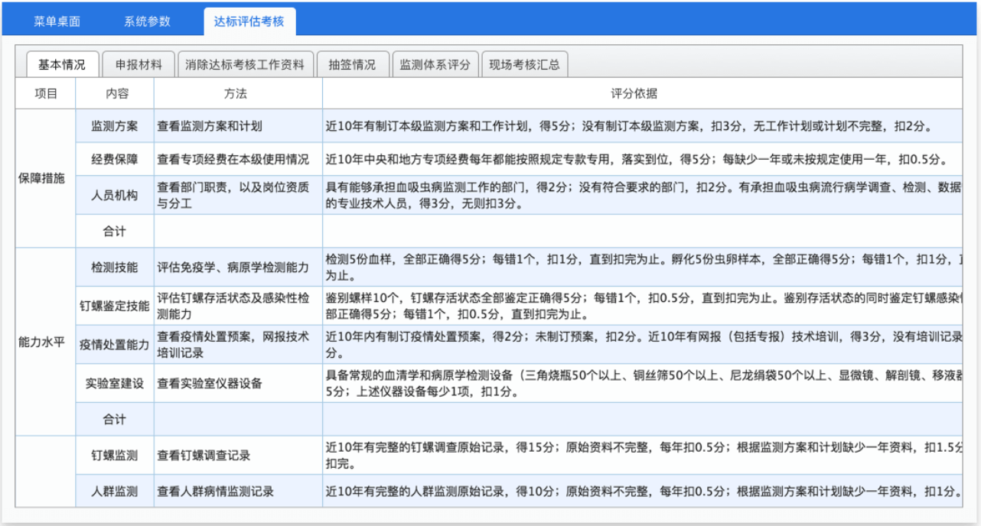Click scoring text about 钉螺调查原始记录
The width and height of the screenshot is (981, 526).
pyautogui.click(x=643, y=456)
